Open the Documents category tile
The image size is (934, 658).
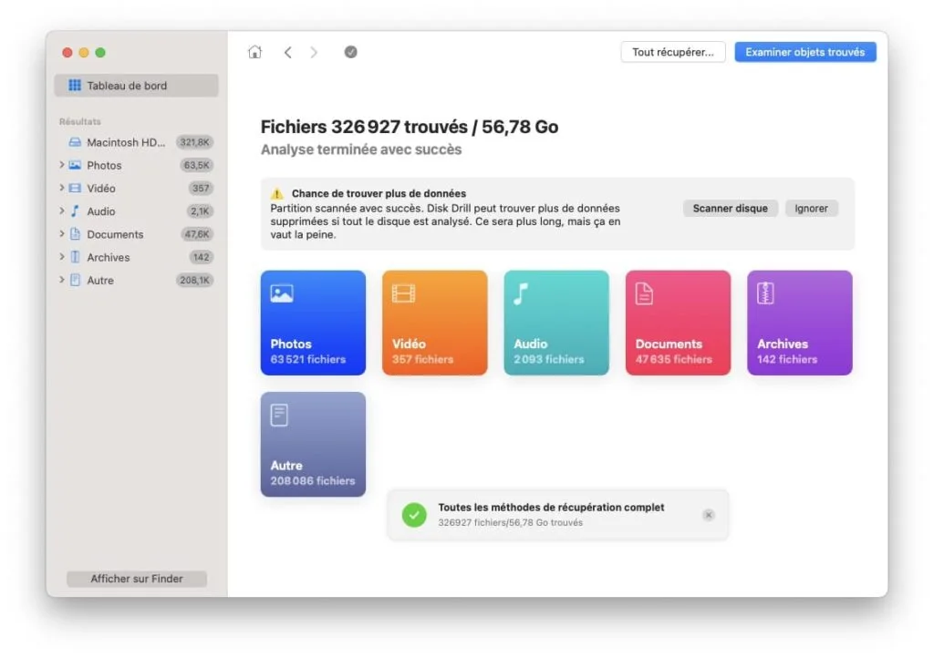[678, 322]
